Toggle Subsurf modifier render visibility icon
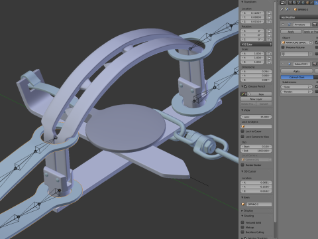This screenshot has width=318, height=239. pos(315,64)
